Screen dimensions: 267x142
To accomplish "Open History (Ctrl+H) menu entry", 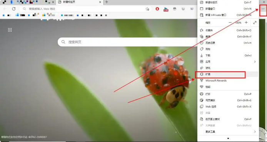I will pos(228,43).
